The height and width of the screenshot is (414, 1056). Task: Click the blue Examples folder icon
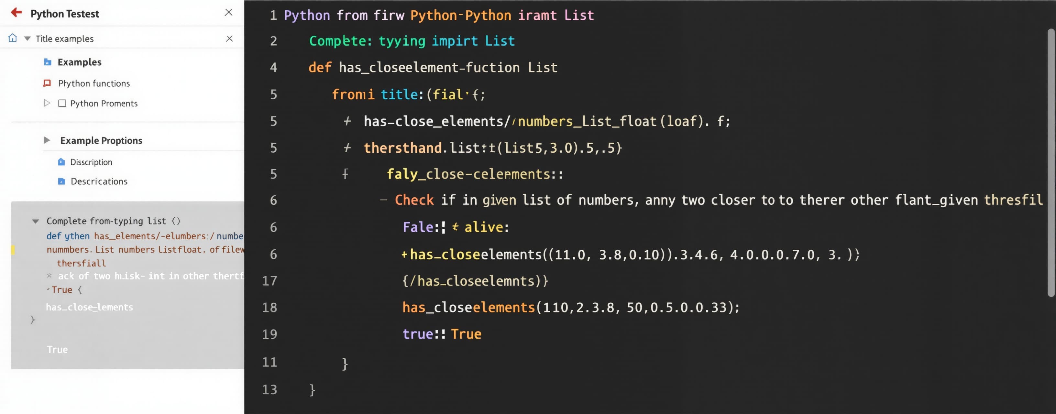[x=48, y=62]
